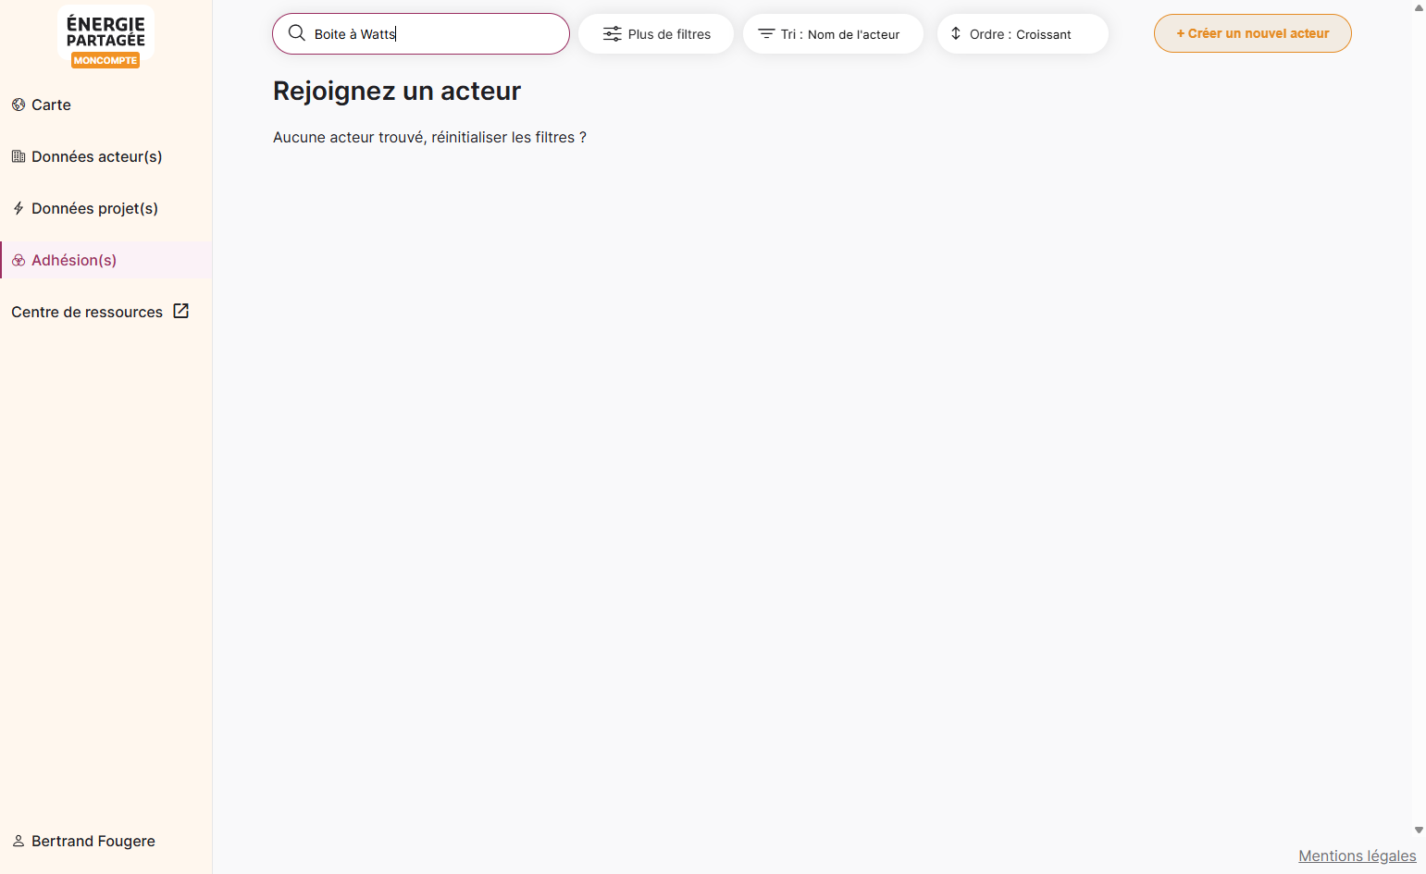The image size is (1426, 874).
Task: Click the globe icon beside Carte
Action: tap(19, 105)
